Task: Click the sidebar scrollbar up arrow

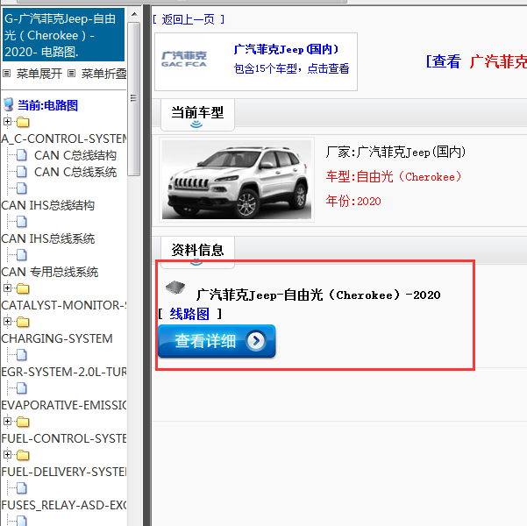Action: pos(134,14)
